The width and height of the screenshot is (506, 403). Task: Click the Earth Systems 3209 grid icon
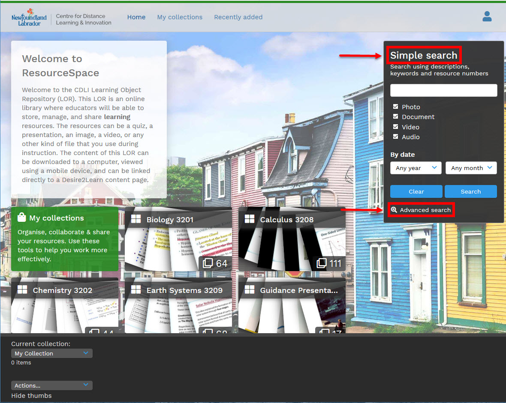pos(136,290)
